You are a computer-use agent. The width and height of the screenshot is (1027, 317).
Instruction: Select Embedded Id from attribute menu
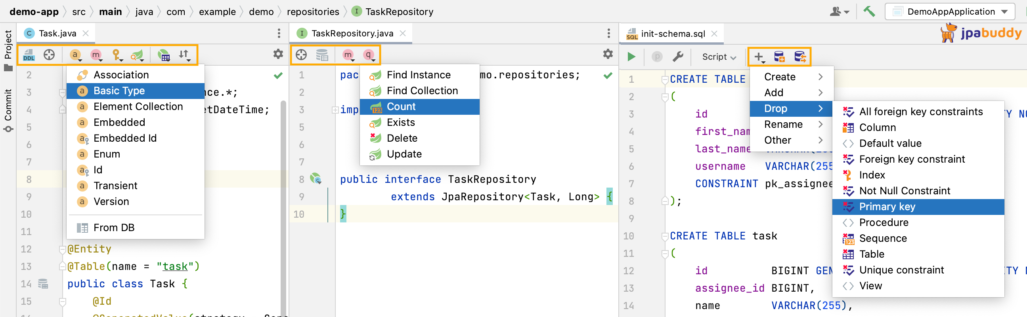coord(136,138)
